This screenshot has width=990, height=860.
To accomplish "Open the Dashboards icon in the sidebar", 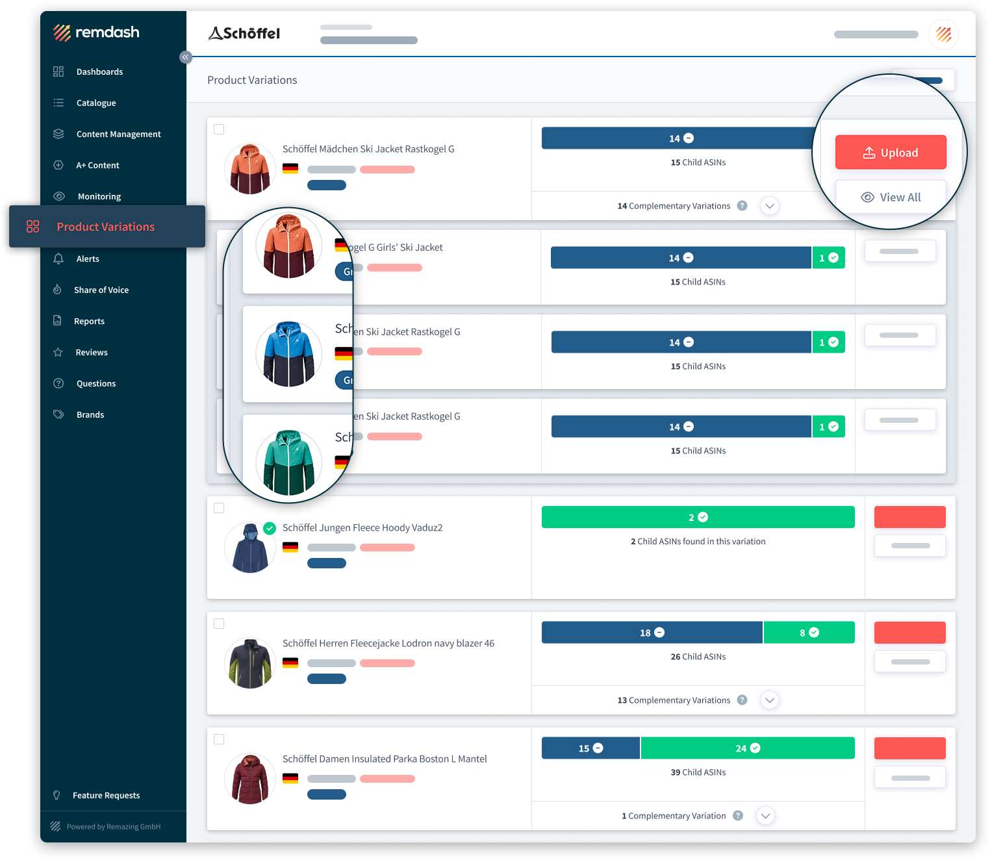I will click(58, 71).
